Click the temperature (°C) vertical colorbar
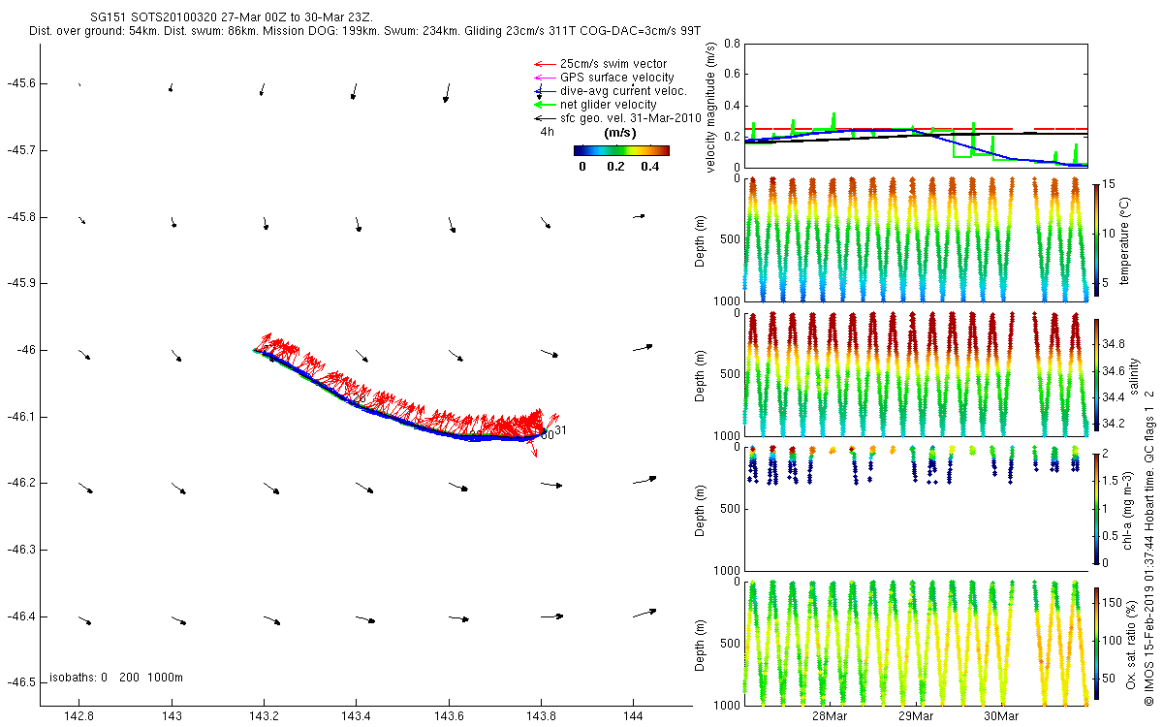 [x=1096, y=238]
